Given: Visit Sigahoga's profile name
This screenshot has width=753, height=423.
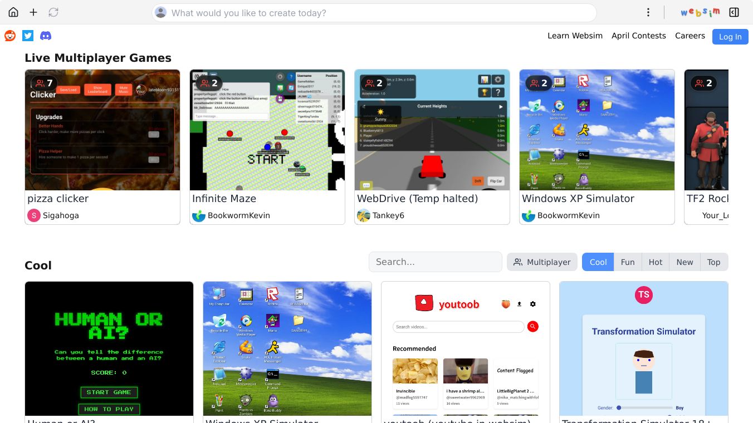Looking at the screenshot, I should point(61,215).
